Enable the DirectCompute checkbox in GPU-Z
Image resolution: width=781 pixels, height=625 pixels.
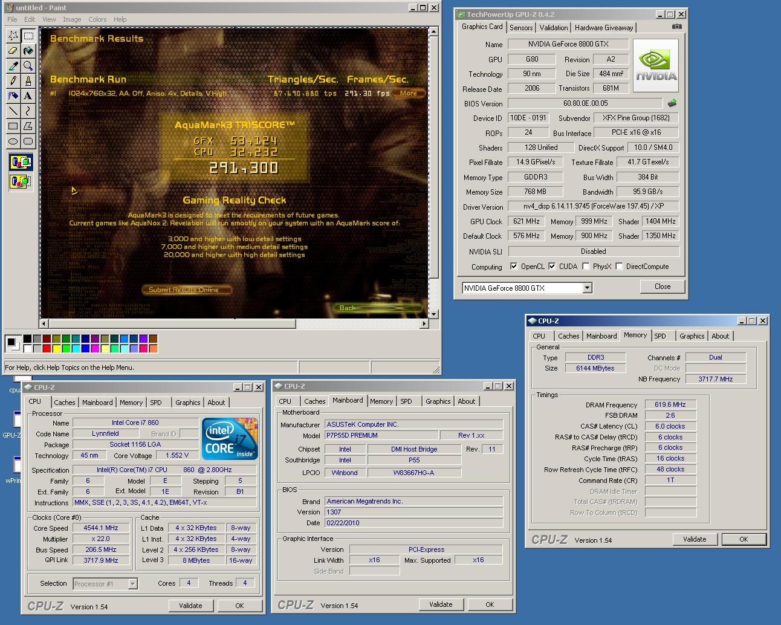tap(619, 266)
